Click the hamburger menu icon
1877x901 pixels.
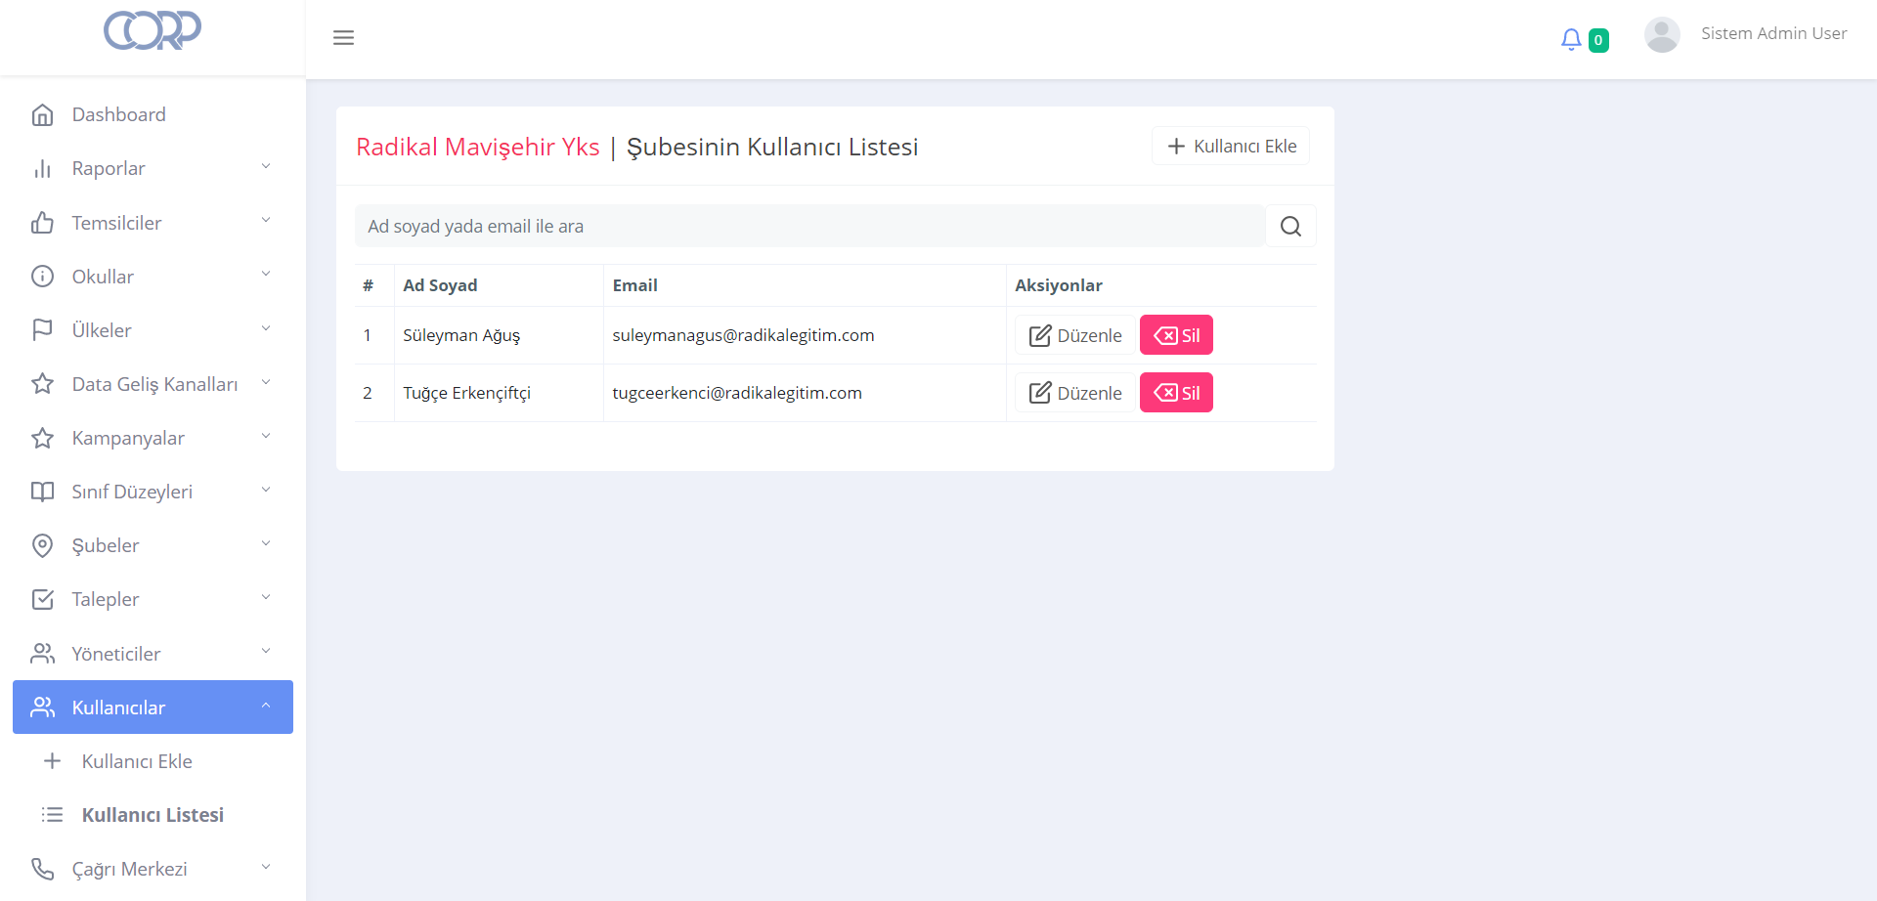pos(343,38)
